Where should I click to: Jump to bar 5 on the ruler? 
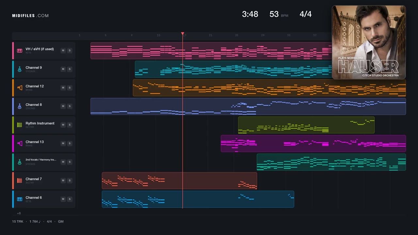click(x=105, y=35)
